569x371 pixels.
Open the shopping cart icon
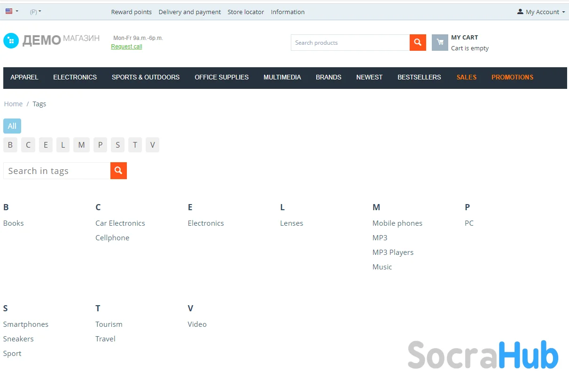point(440,42)
